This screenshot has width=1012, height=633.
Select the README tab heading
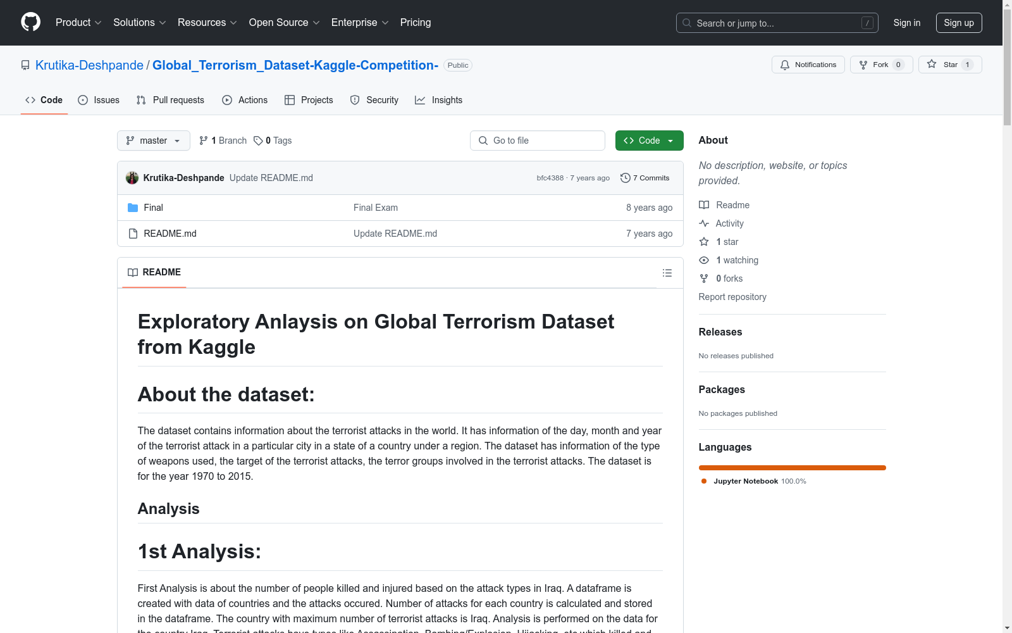click(154, 272)
